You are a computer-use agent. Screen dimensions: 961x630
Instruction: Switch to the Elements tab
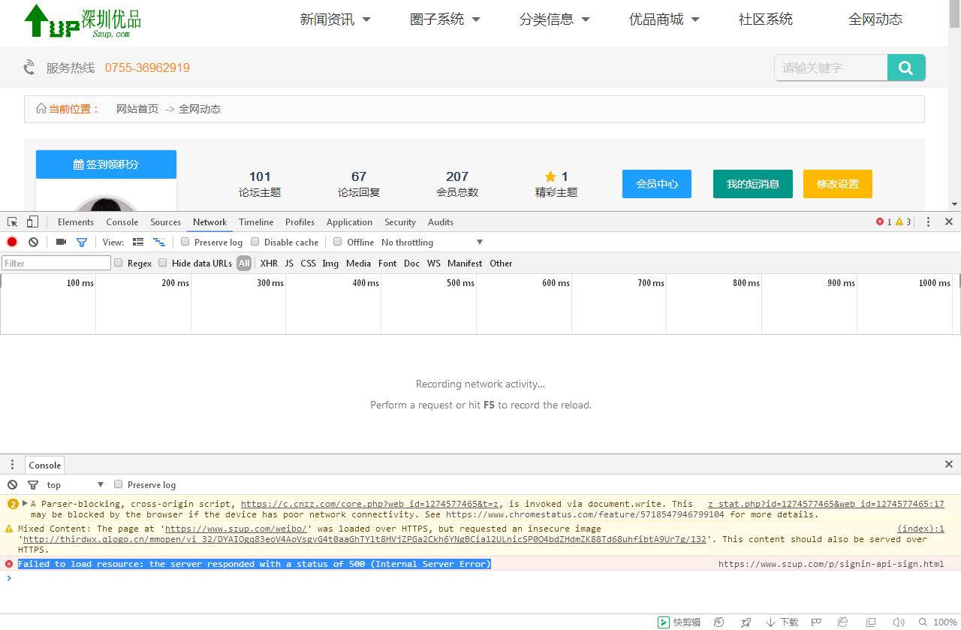[76, 222]
